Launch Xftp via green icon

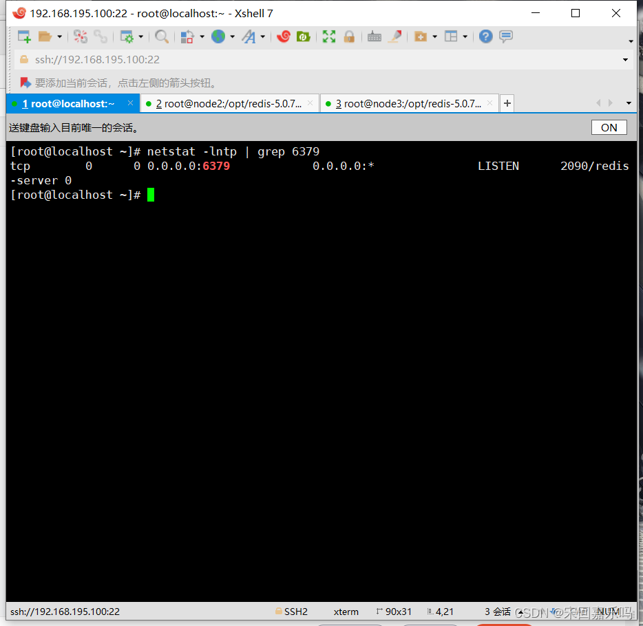point(303,37)
